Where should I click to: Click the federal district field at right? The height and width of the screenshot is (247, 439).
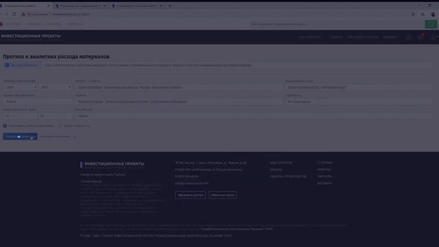359,87
